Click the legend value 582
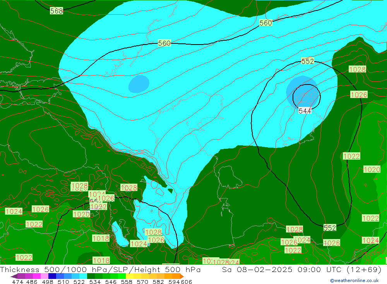 coord(158,282)
